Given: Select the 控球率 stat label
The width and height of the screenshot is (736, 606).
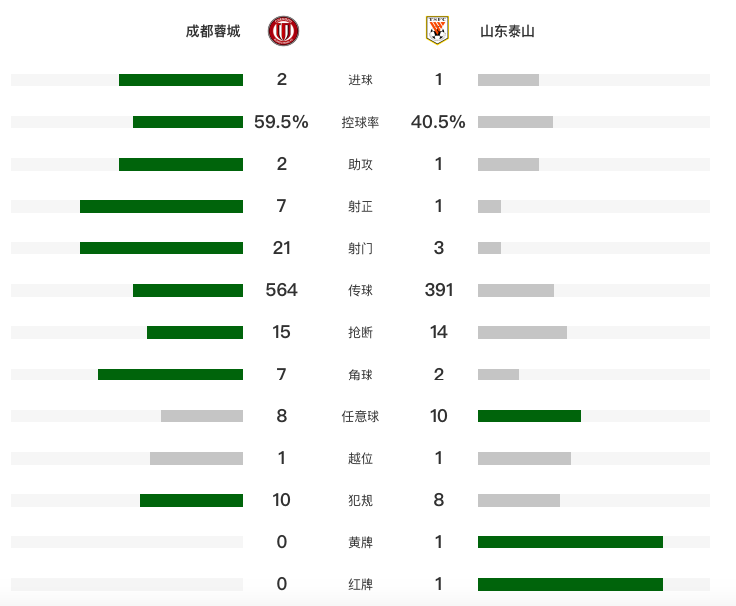Looking at the screenshot, I should (x=361, y=122).
